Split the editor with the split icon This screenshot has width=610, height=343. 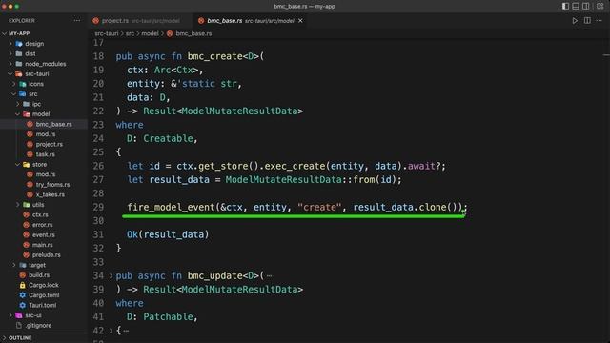click(x=587, y=21)
